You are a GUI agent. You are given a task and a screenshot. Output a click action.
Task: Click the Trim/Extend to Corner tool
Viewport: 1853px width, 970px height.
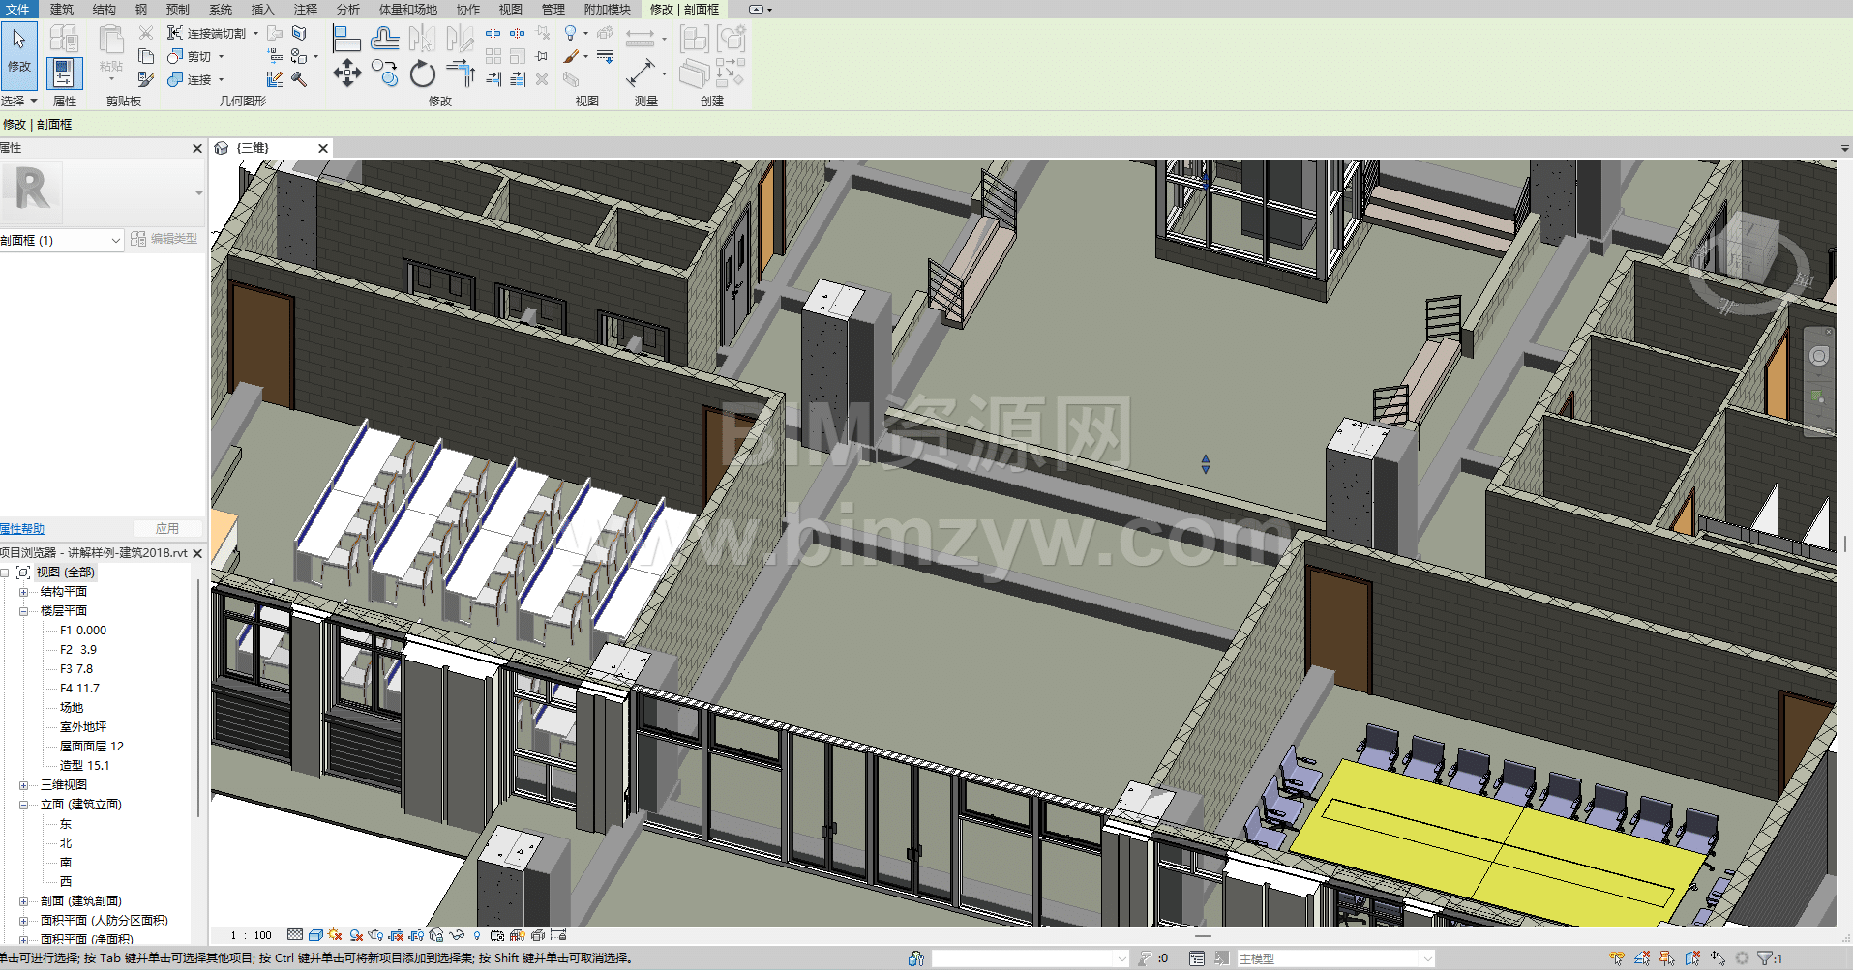(461, 73)
